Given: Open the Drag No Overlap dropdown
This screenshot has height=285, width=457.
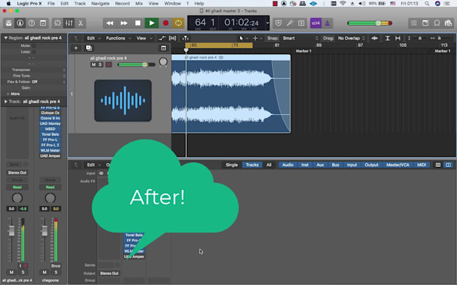Looking at the screenshot, I should [351, 38].
